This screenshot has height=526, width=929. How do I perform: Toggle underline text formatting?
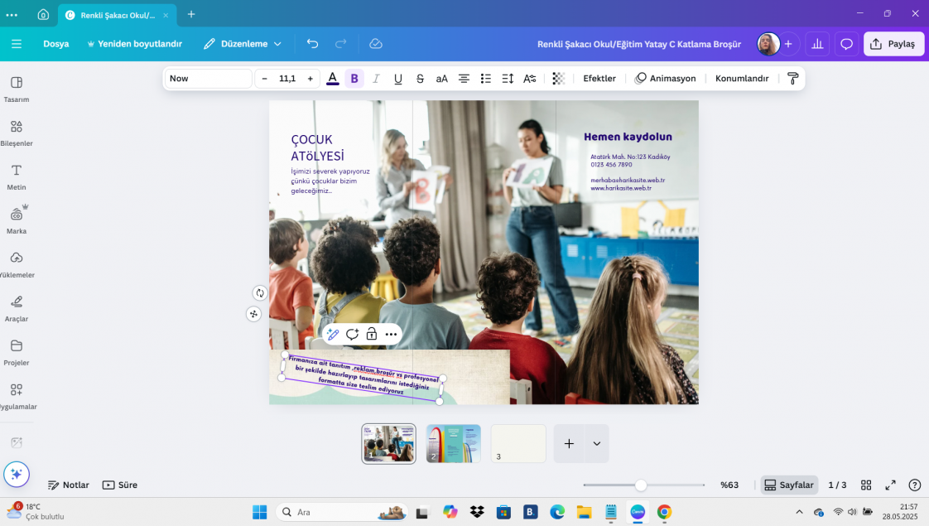pos(398,79)
